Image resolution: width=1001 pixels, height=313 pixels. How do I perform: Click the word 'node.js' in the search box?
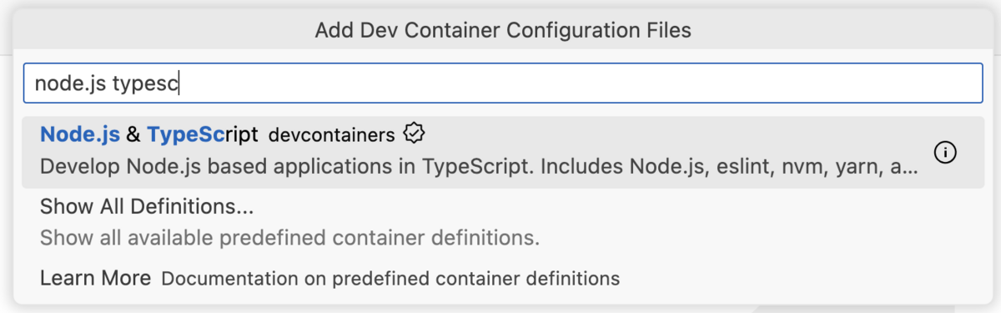pos(70,83)
